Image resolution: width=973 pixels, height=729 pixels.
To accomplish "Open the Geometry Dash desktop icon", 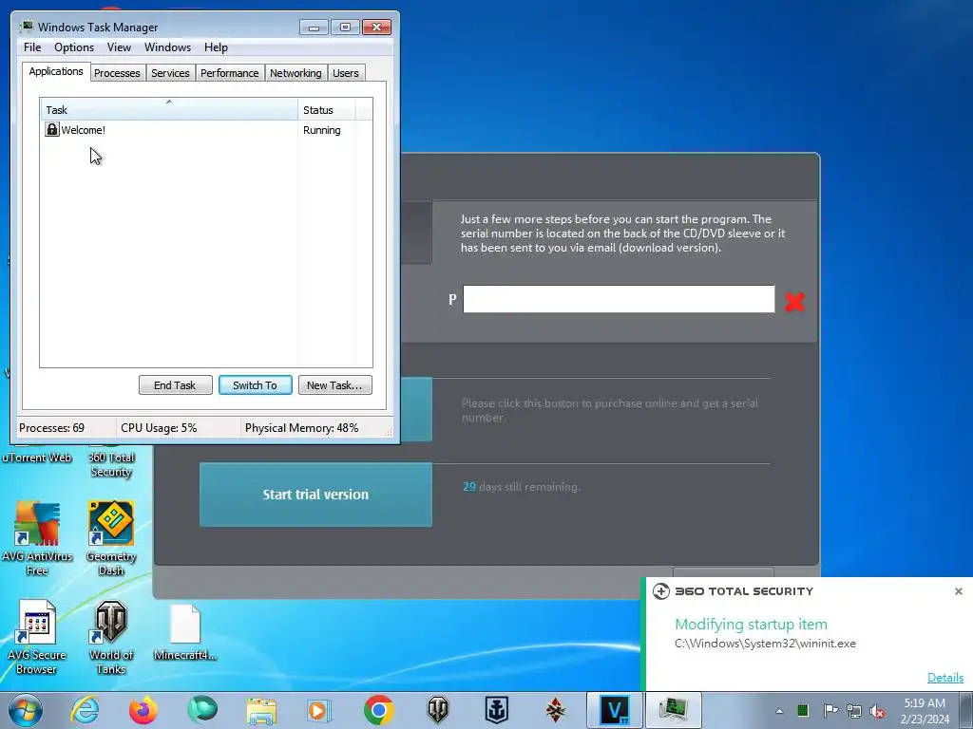I will (x=111, y=538).
